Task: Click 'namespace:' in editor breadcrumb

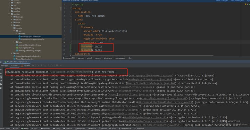Action: click(120, 58)
